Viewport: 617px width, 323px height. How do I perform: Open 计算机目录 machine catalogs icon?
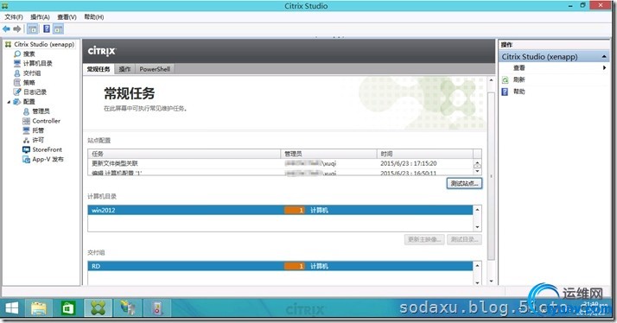(x=17, y=63)
